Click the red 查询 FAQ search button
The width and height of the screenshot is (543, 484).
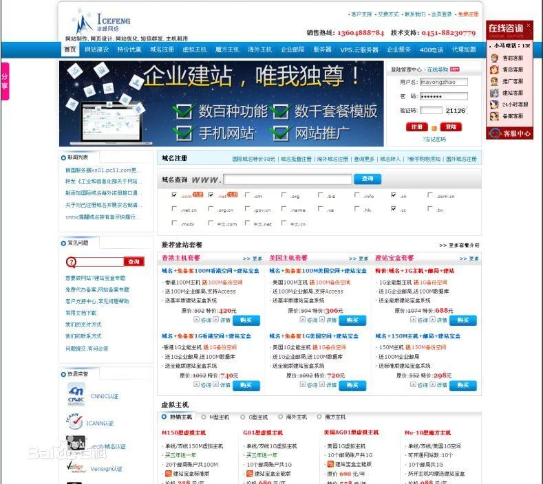point(134,262)
